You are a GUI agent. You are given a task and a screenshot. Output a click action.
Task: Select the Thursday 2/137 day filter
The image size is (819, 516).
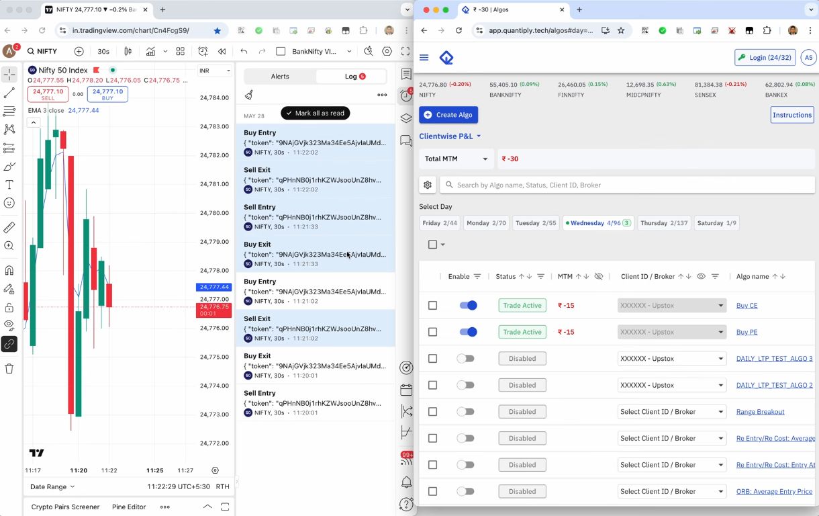point(664,222)
